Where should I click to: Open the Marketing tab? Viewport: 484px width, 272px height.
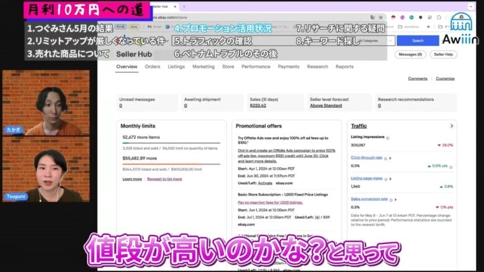pyautogui.click(x=203, y=66)
